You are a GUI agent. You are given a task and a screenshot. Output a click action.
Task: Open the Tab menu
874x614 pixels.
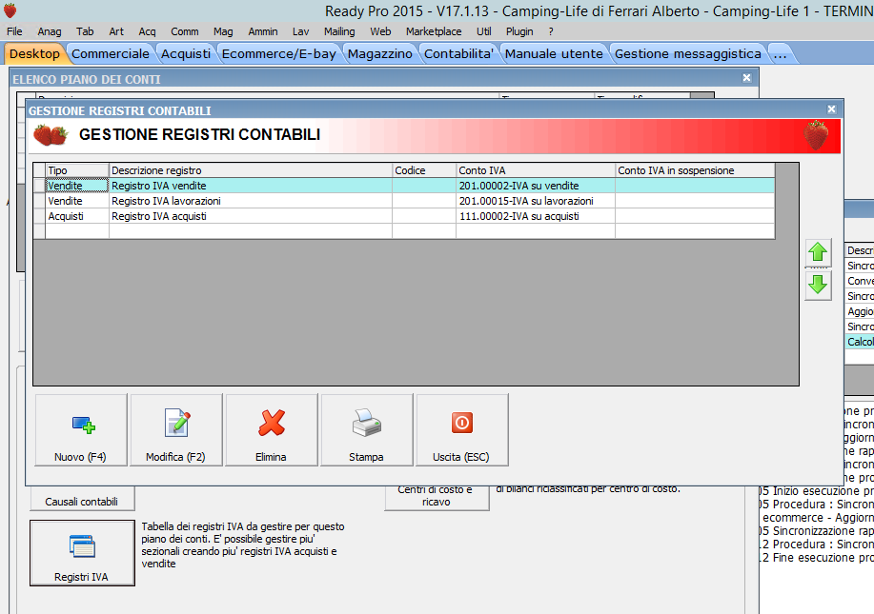pyautogui.click(x=85, y=31)
